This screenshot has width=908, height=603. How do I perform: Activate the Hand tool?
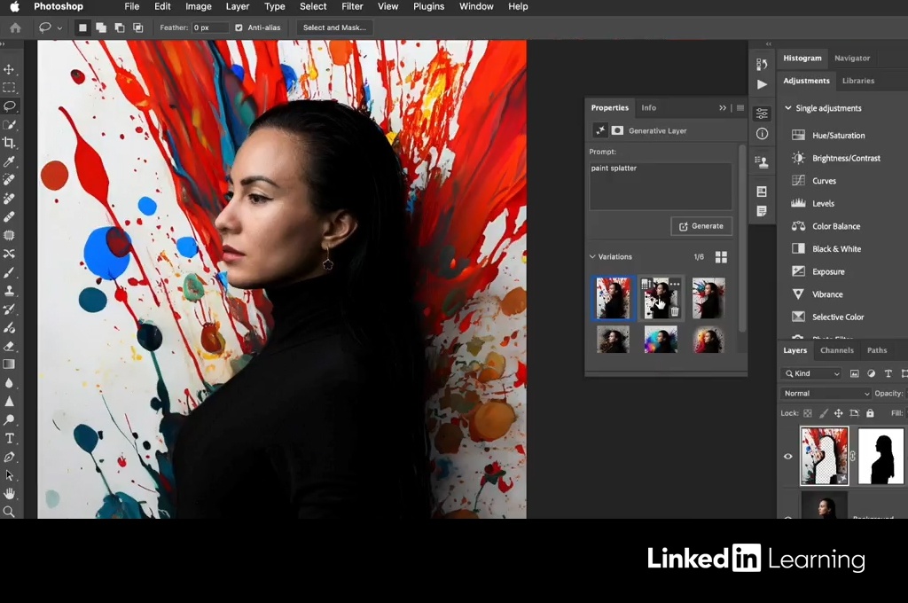coord(10,493)
